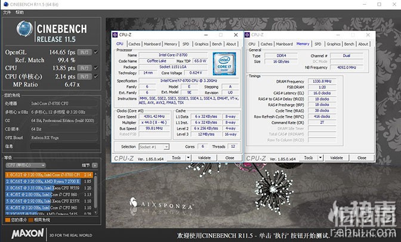Open About tab in front CPU-Z window

[x=231, y=44]
